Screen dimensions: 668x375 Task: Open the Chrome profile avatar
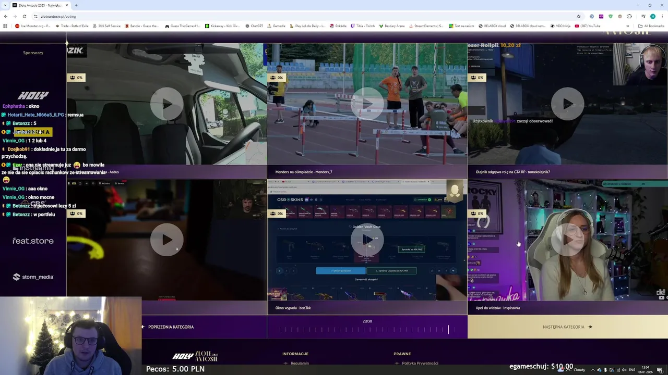[x=652, y=16]
